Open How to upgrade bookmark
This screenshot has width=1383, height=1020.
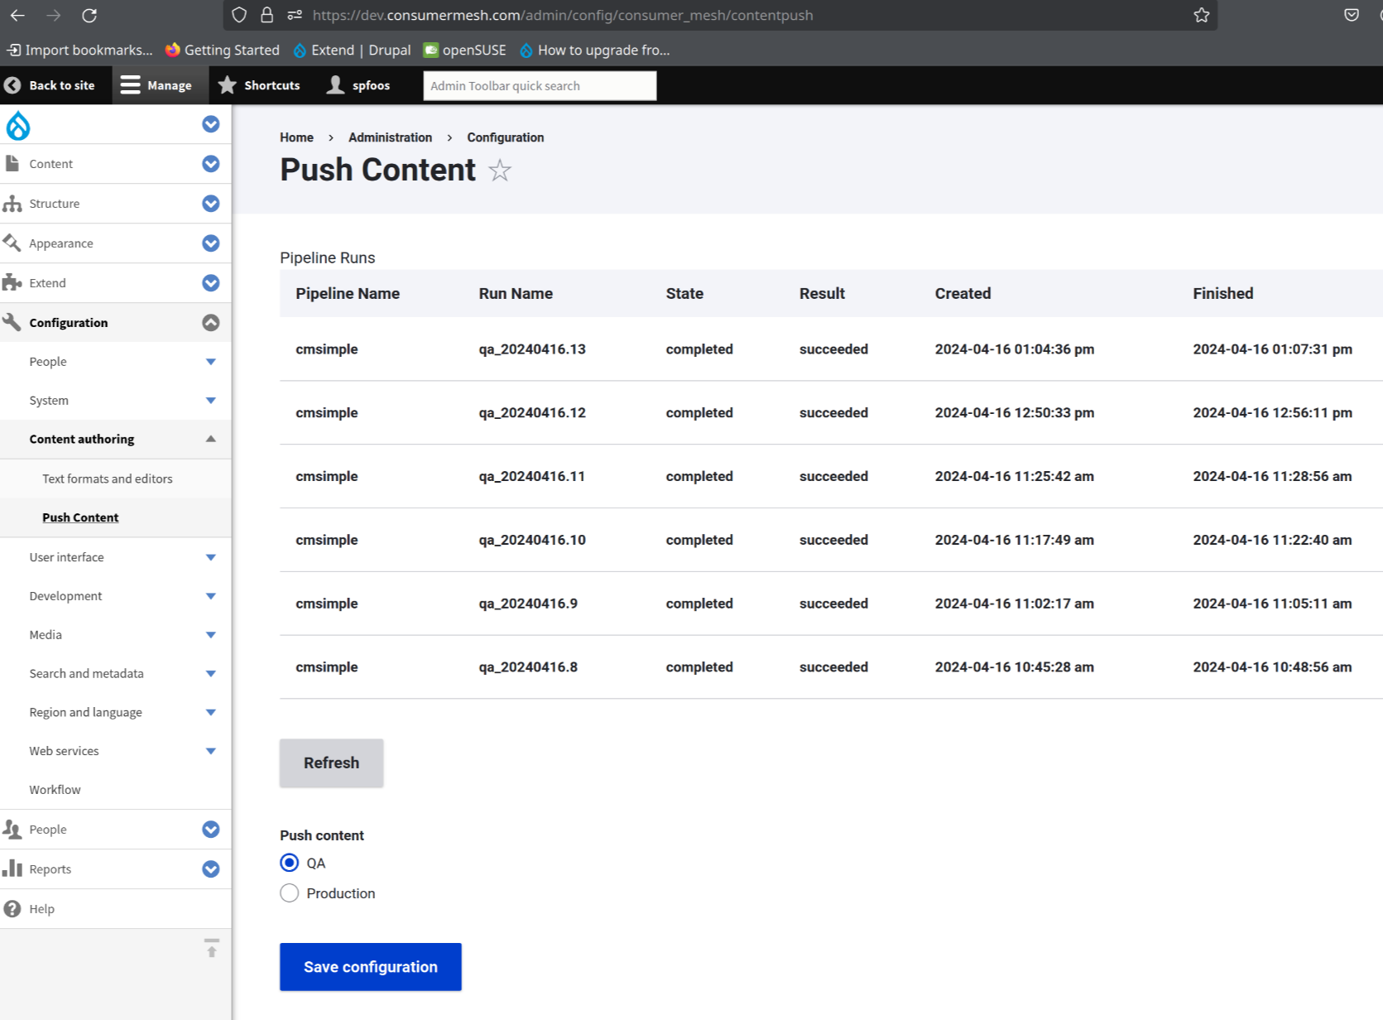point(594,50)
